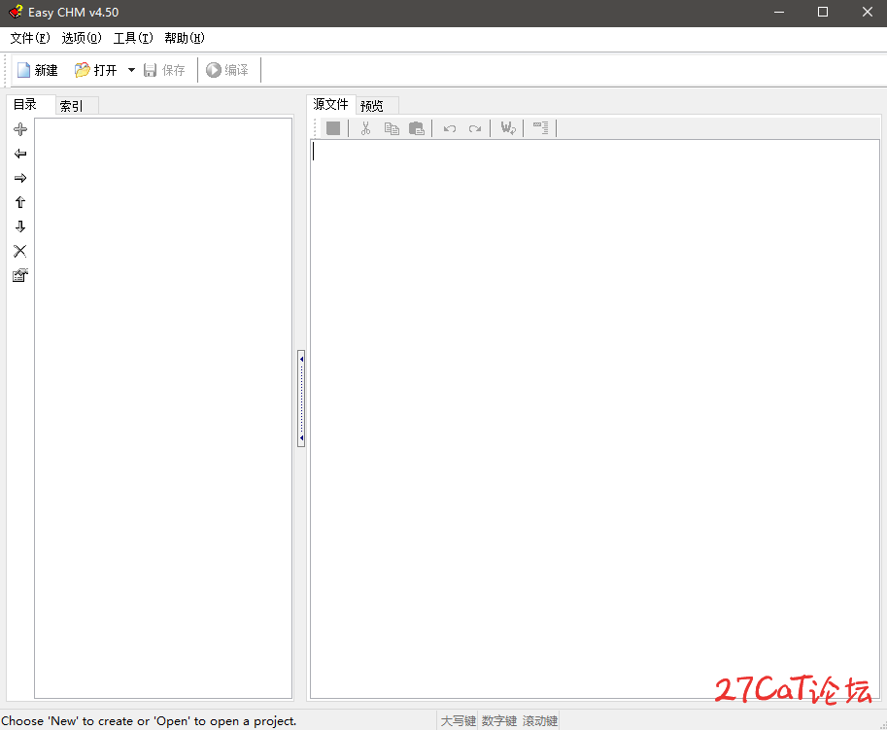This screenshot has height=730, width=887.
Task: Click the left arrow to outdent the item
Action: pos(20,154)
